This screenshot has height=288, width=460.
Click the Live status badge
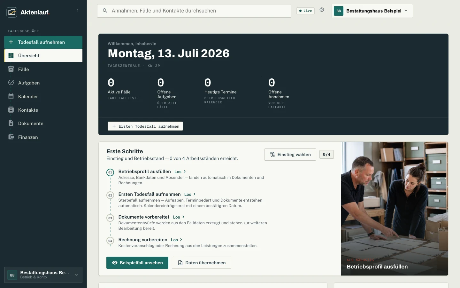pyautogui.click(x=305, y=11)
